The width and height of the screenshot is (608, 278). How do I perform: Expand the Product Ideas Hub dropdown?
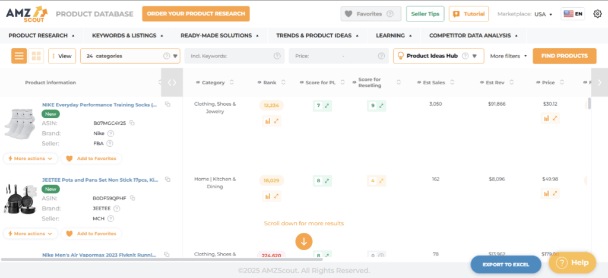pyautogui.click(x=474, y=56)
